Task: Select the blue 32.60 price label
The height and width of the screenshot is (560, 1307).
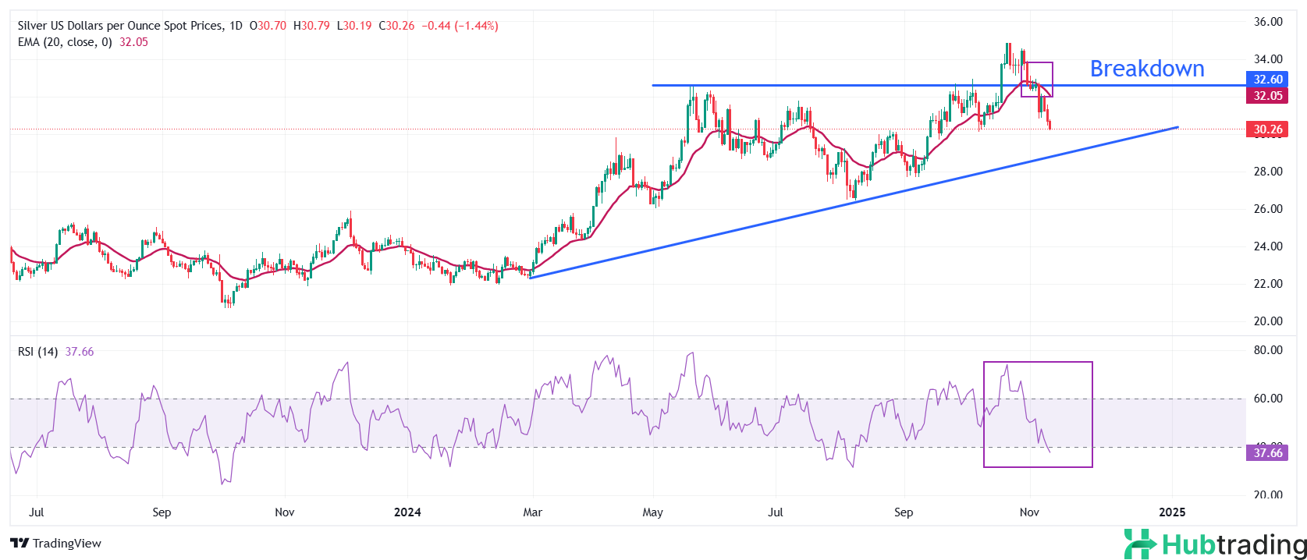Action: [x=1267, y=80]
